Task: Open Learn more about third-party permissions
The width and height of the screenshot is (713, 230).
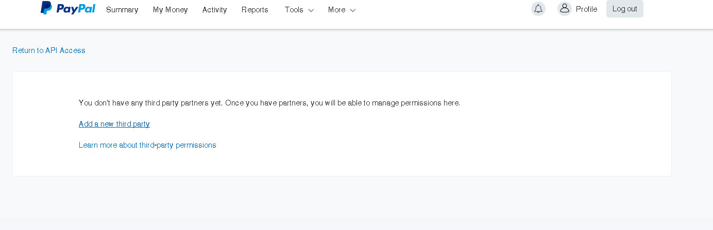Action: [147, 145]
